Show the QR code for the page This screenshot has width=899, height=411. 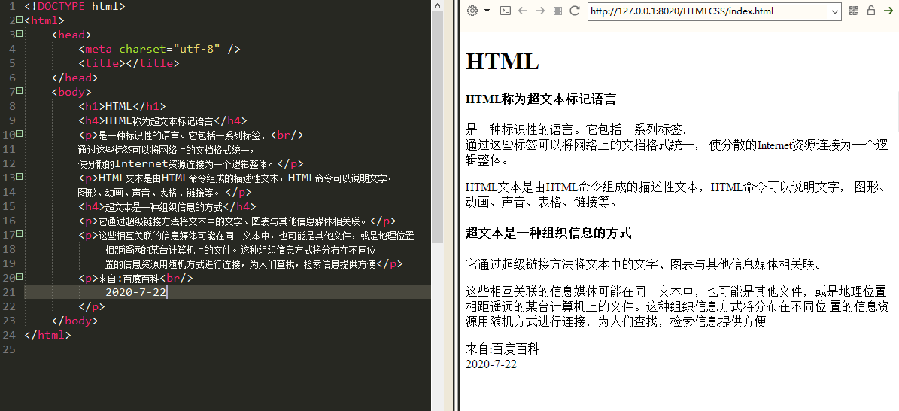coord(854,11)
